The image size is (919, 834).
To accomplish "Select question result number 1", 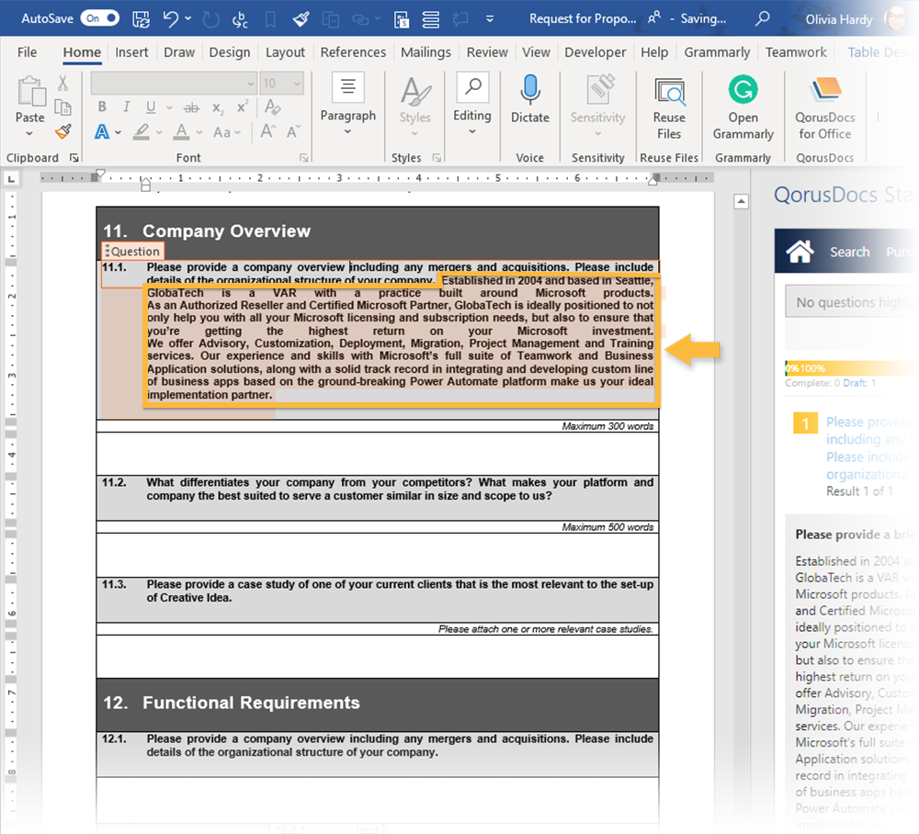I will point(805,423).
